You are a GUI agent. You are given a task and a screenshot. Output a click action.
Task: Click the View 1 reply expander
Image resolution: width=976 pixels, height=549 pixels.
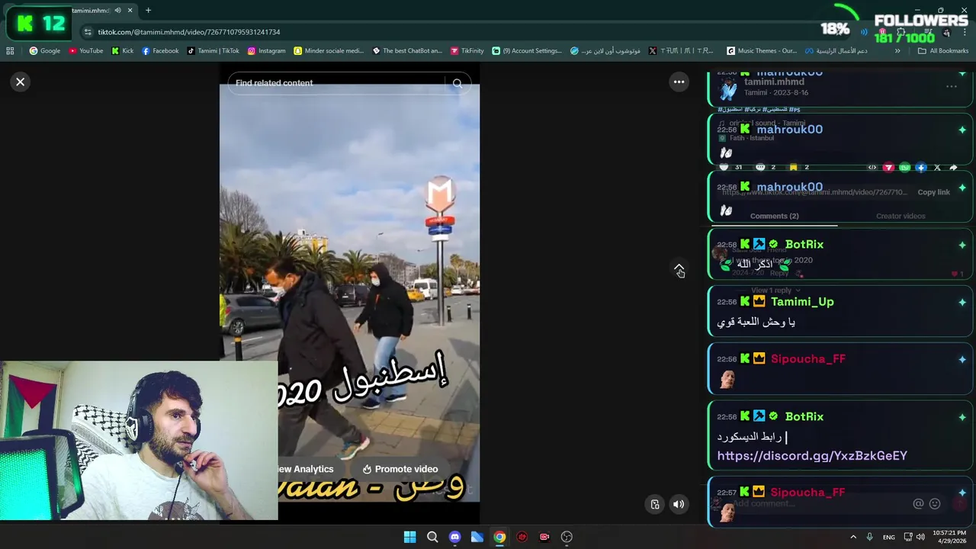(x=775, y=291)
